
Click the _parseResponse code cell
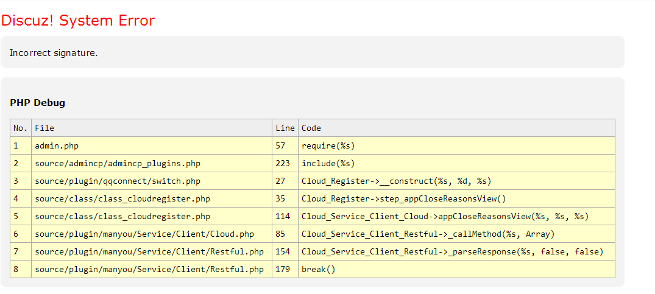(452, 251)
